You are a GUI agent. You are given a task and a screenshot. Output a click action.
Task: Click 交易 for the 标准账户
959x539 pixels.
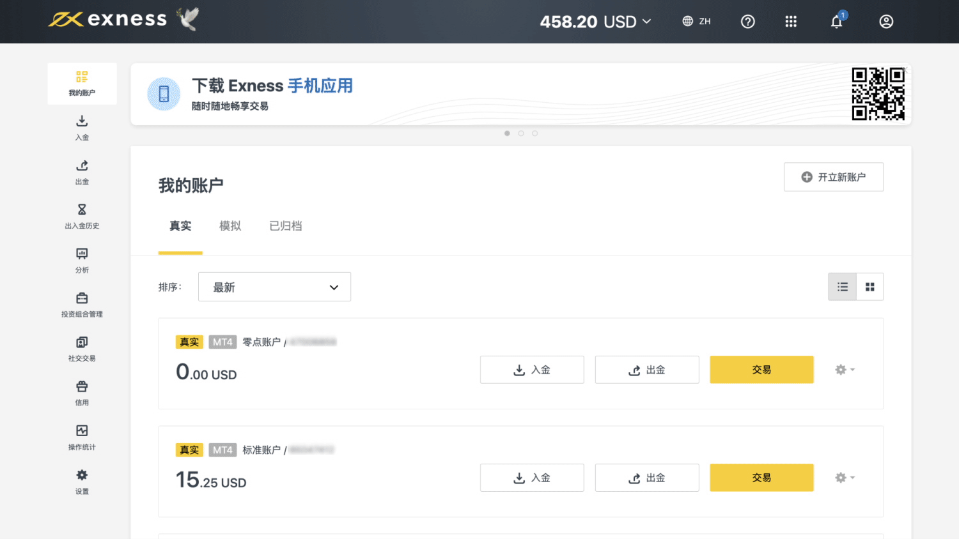(761, 478)
